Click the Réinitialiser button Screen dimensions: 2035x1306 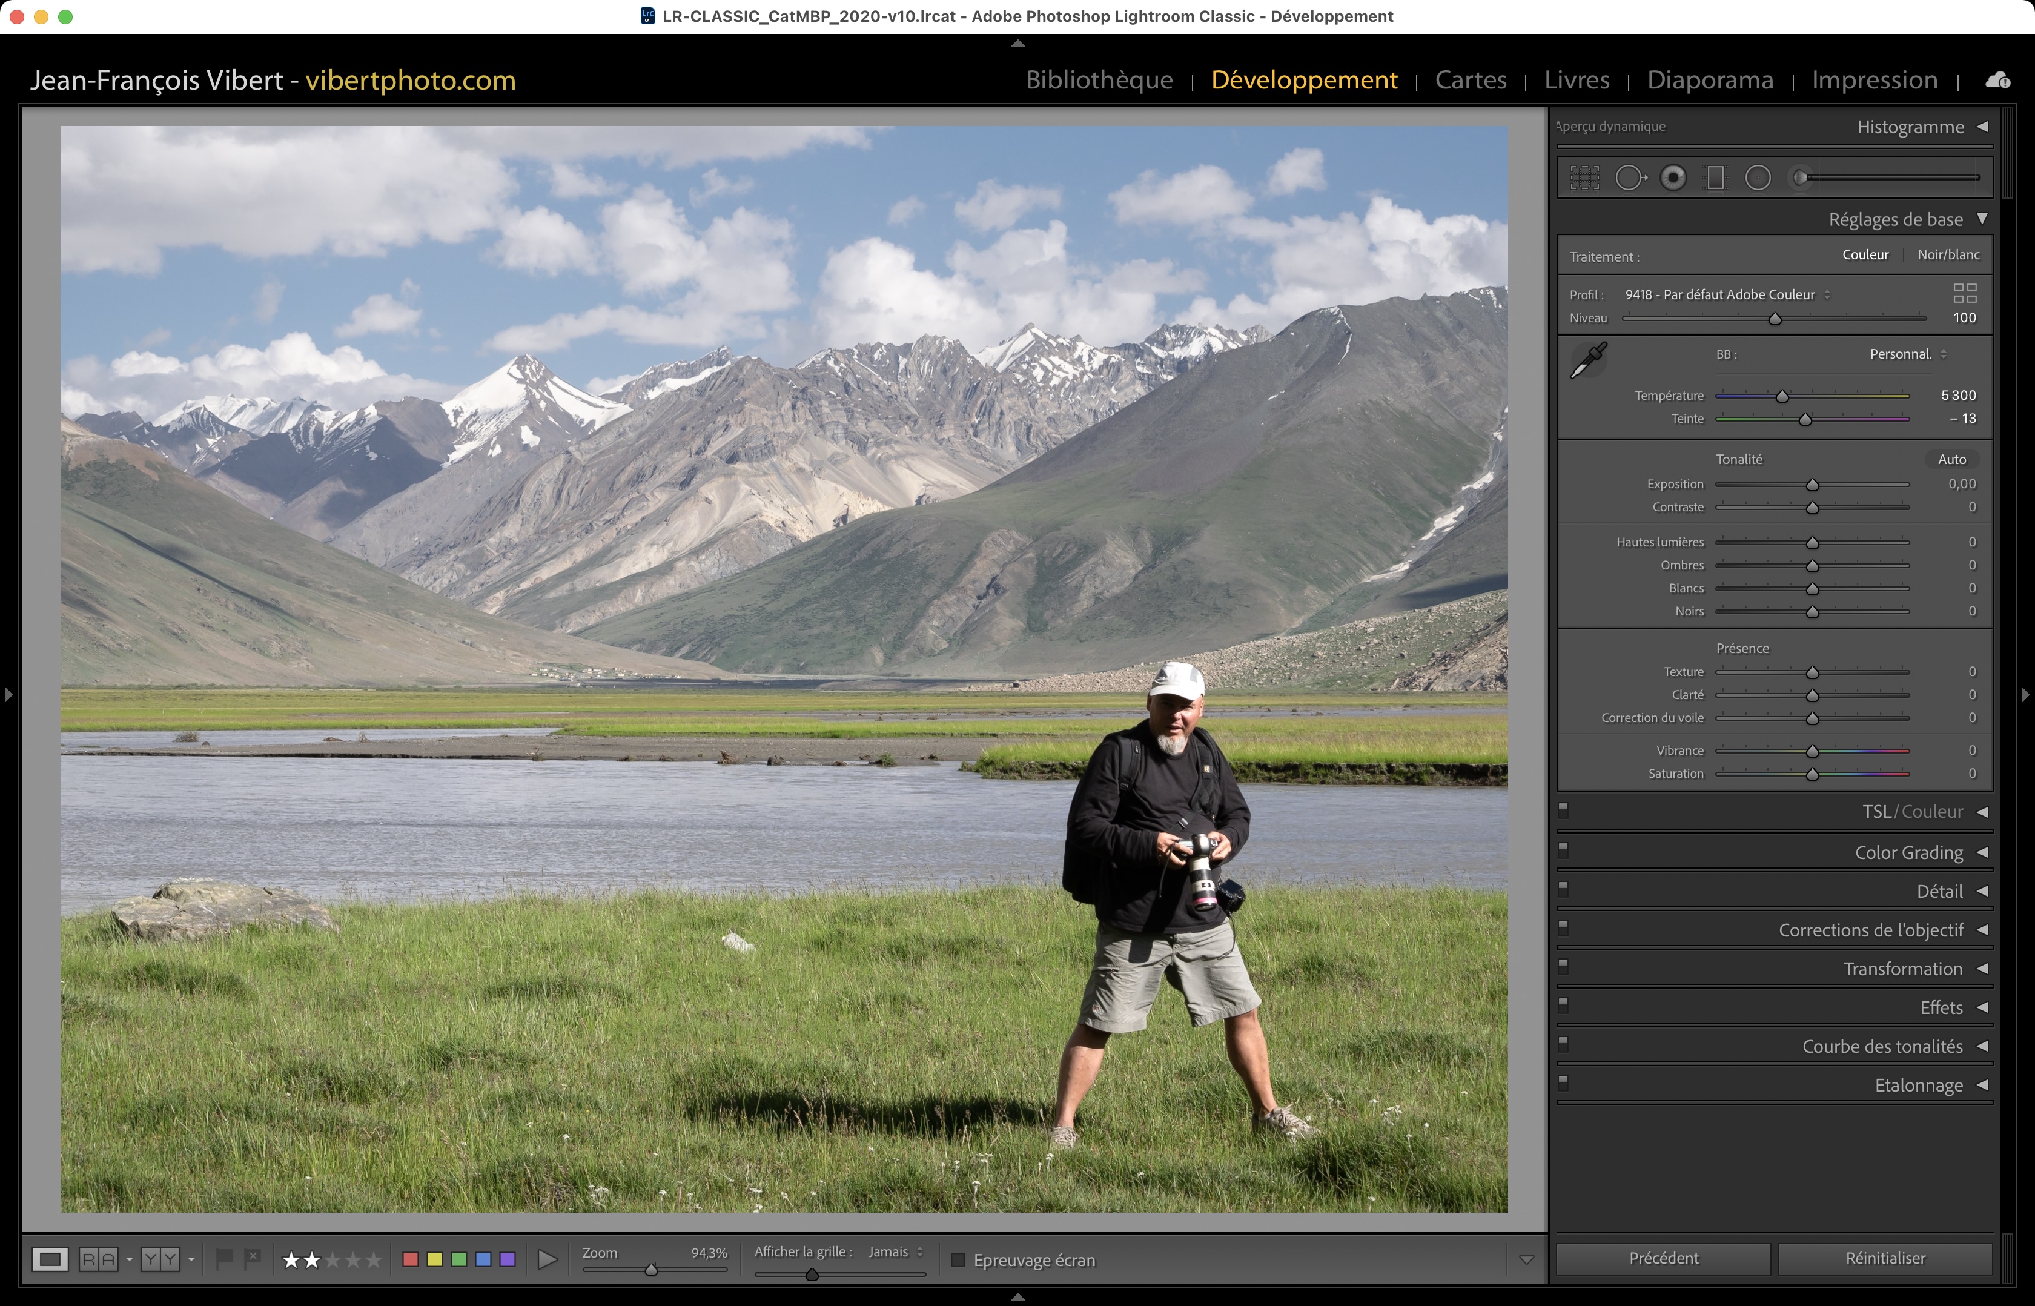(x=1884, y=1259)
